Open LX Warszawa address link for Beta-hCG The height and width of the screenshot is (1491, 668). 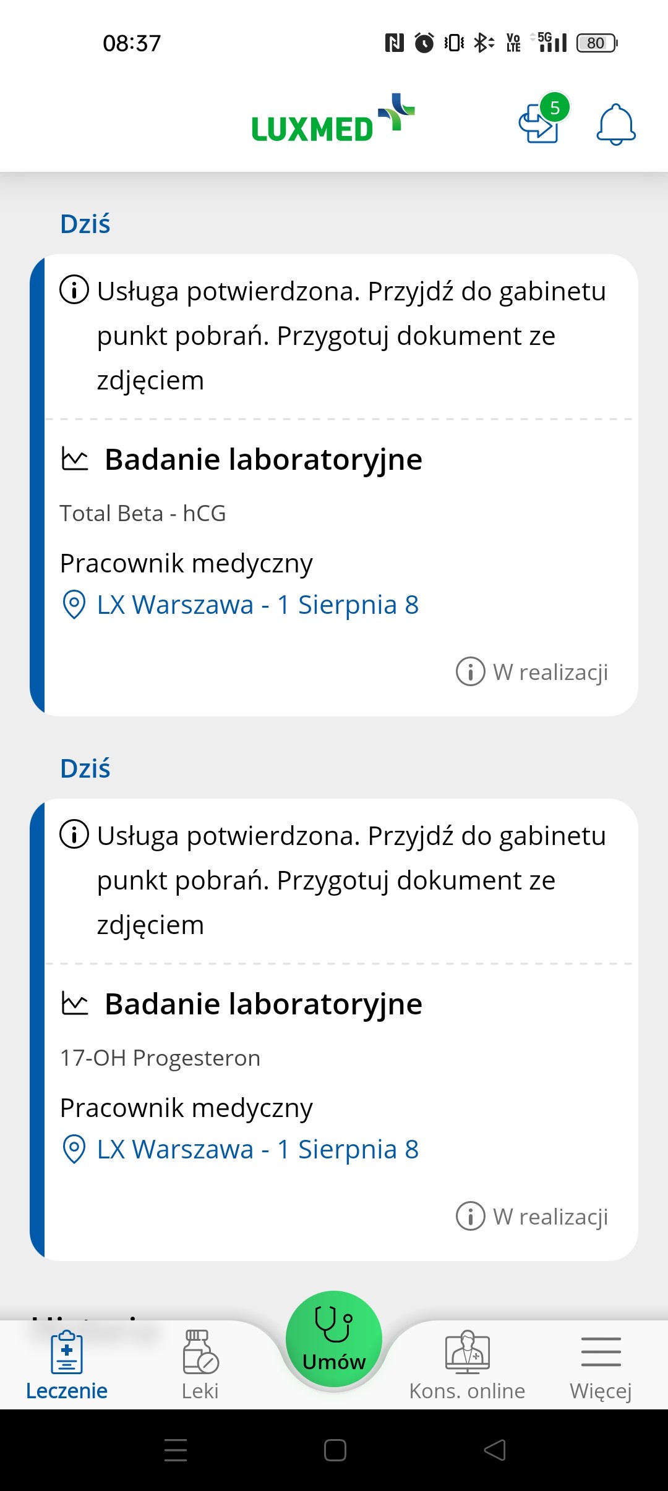pos(257,605)
